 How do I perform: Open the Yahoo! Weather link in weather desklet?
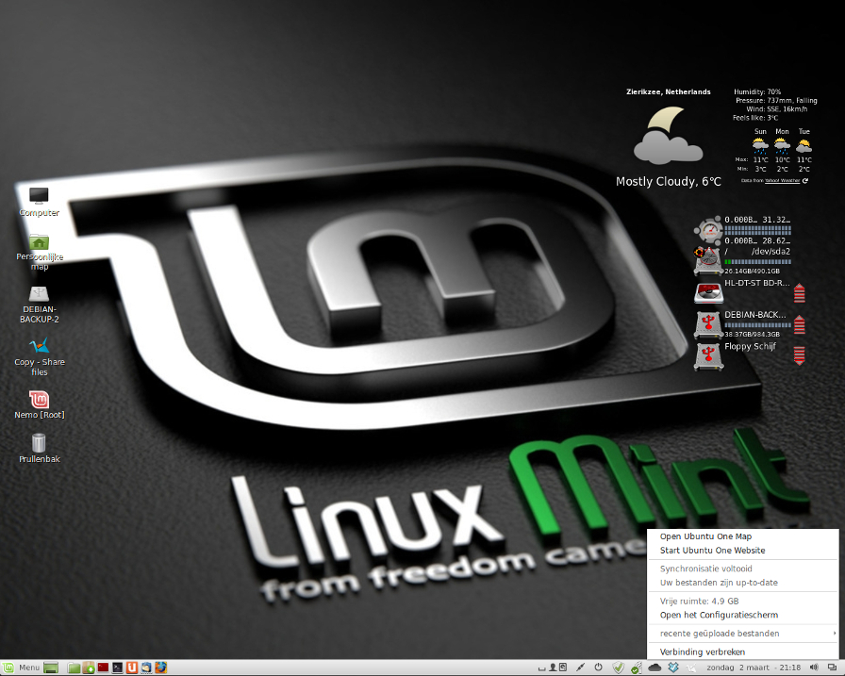(783, 180)
